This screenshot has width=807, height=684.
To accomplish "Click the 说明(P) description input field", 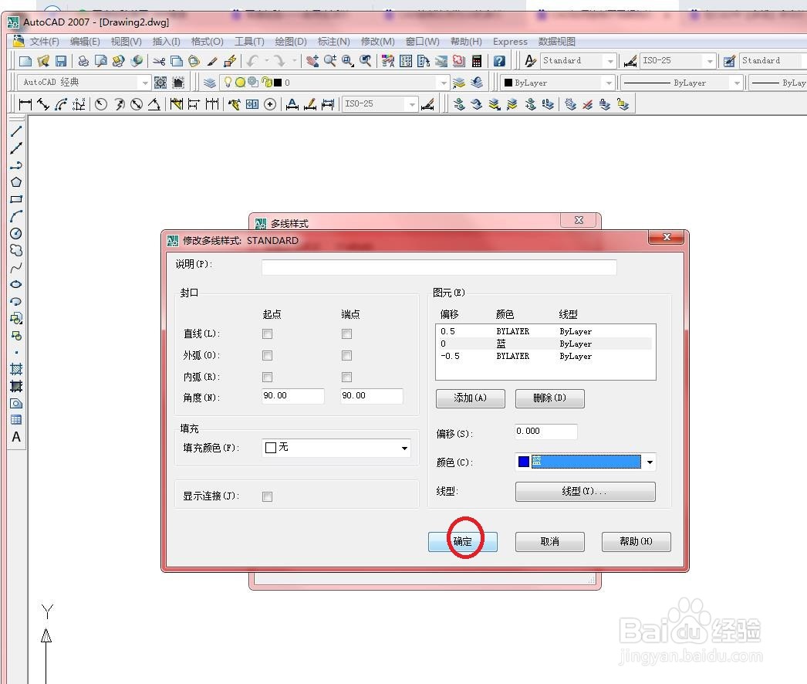I will [x=438, y=267].
